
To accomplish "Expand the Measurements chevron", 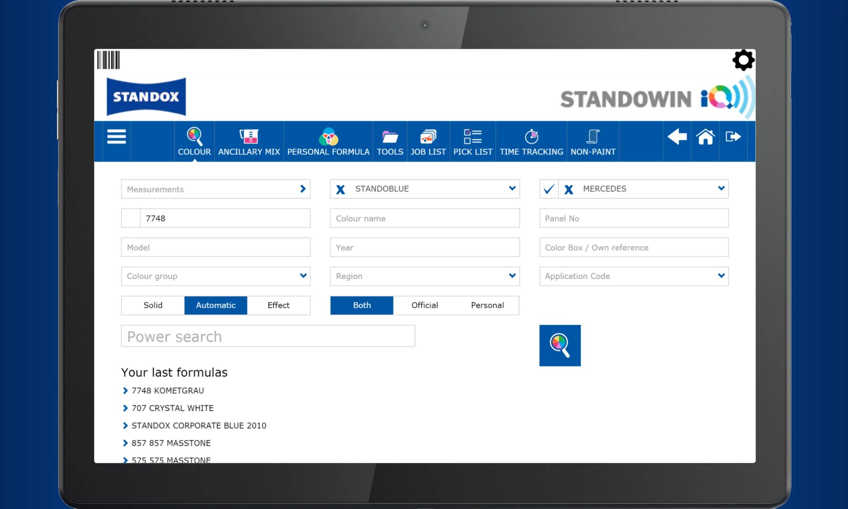I will pos(303,189).
